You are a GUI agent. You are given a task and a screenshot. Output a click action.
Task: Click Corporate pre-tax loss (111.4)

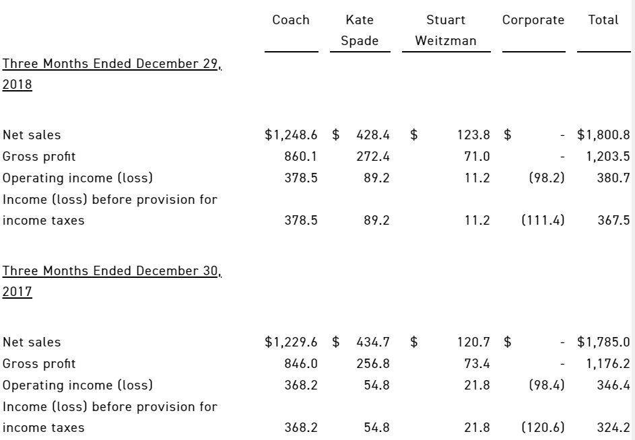tap(543, 220)
